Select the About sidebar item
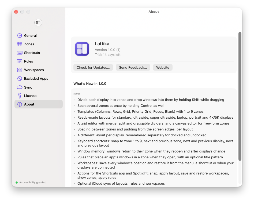This screenshot has height=204, width=254. coord(39,104)
